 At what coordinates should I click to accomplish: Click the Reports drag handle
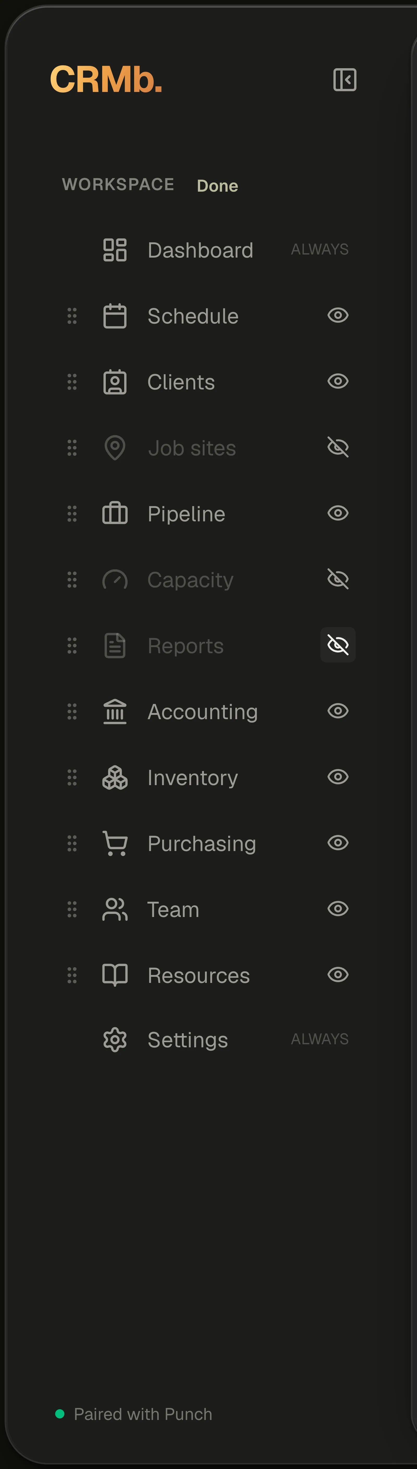click(72, 645)
